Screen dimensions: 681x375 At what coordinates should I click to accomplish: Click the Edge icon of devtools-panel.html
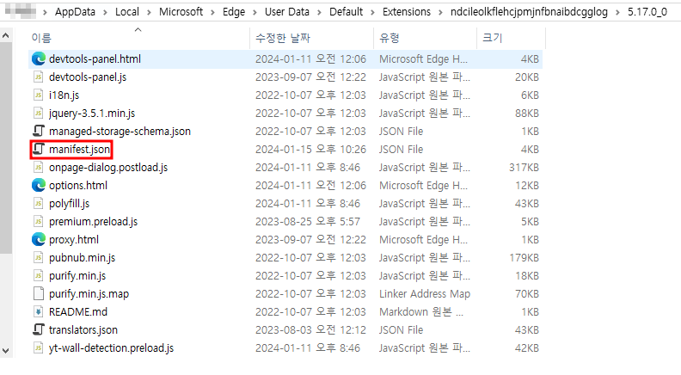39,58
